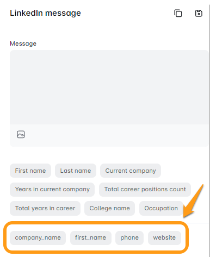Add custom company_name variable
This screenshot has height=257, width=210.
[38, 238]
